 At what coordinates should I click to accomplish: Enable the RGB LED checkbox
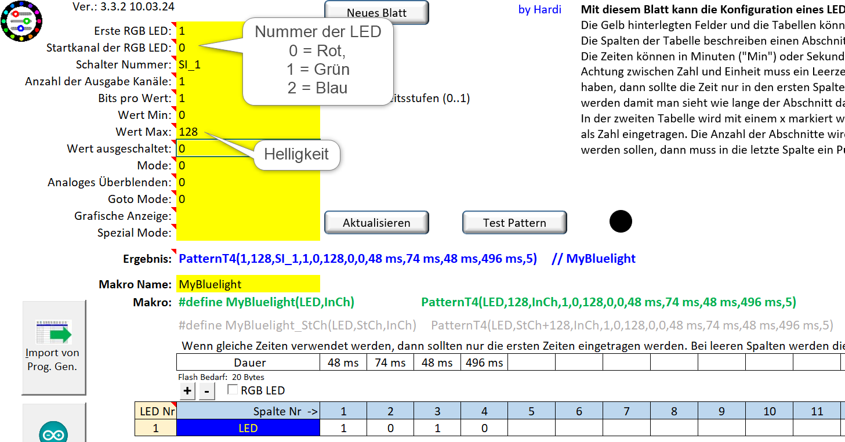(x=233, y=390)
